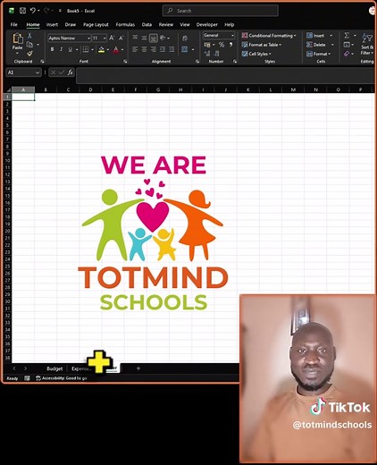Click the Cut scissors icon
Viewport: 377px width, 465px height.
pos(29,36)
